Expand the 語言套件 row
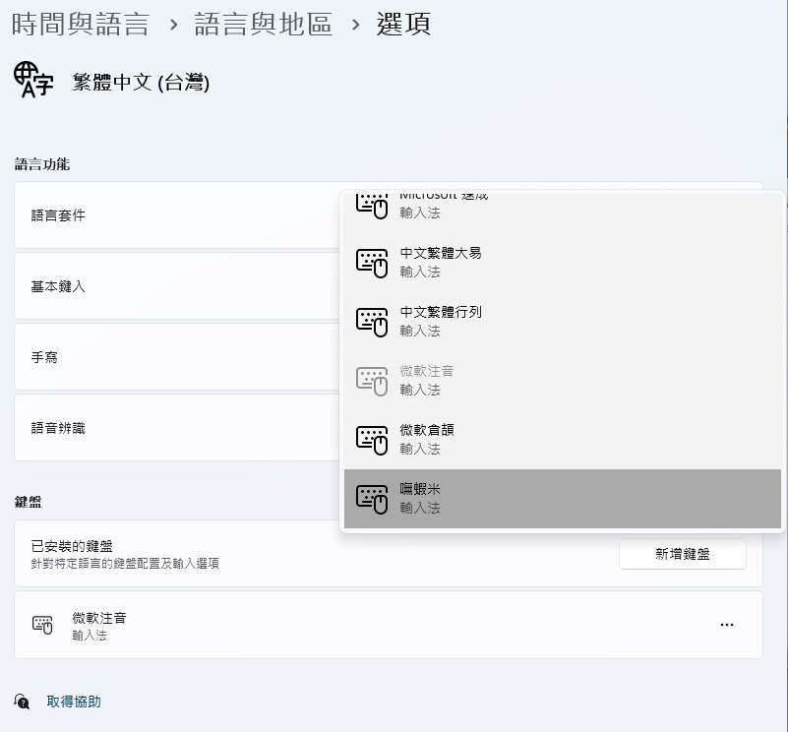The width and height of the screenshot is (788, 732). [x=177, y=215]
